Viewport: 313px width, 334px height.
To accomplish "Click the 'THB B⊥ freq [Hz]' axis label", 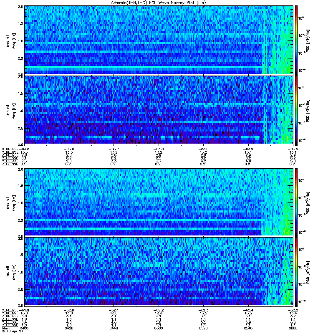I will point(11,40).
